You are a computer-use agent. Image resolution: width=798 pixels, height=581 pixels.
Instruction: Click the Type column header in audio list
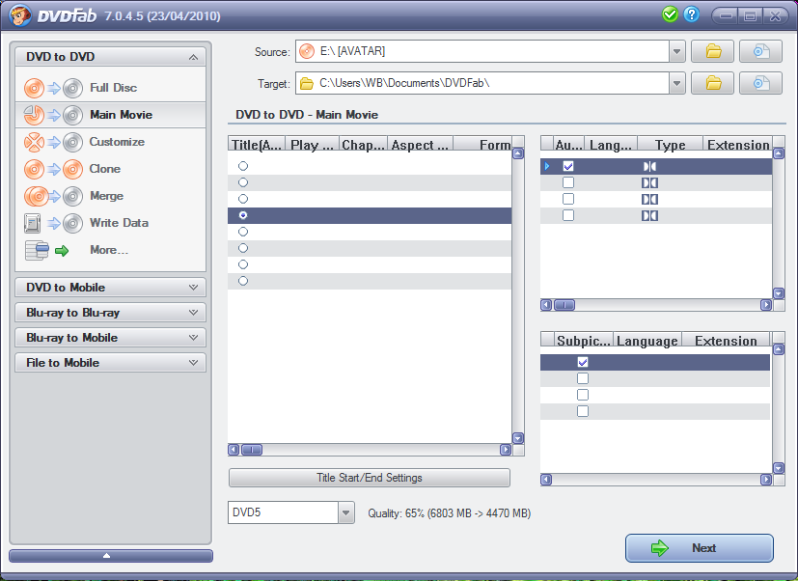pos(670,145)
